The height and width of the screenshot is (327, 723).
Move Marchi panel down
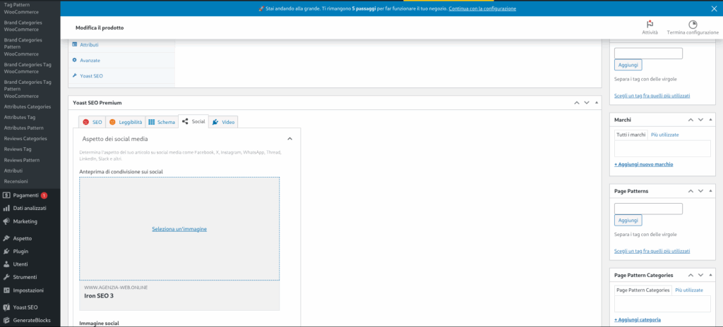click(x=700, y=120)
